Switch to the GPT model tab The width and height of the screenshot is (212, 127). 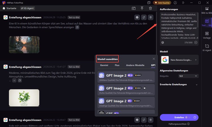click(153, 65)
